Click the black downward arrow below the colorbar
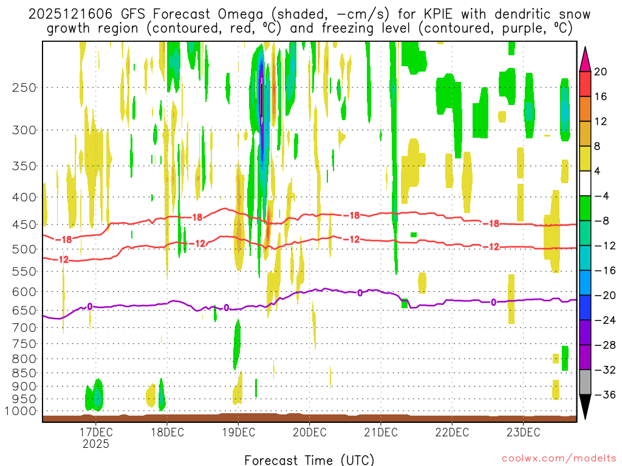 [586, 407]
